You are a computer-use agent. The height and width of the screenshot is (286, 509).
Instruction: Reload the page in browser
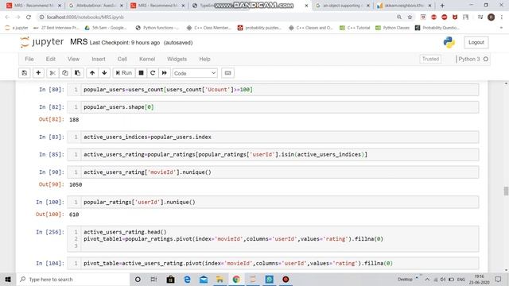coord(29,17)
